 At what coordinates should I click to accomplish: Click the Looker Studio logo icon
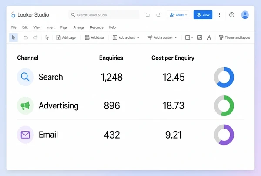[13, 15]
